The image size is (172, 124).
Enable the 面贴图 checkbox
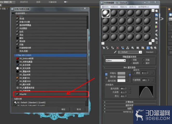tap(131, 63)
